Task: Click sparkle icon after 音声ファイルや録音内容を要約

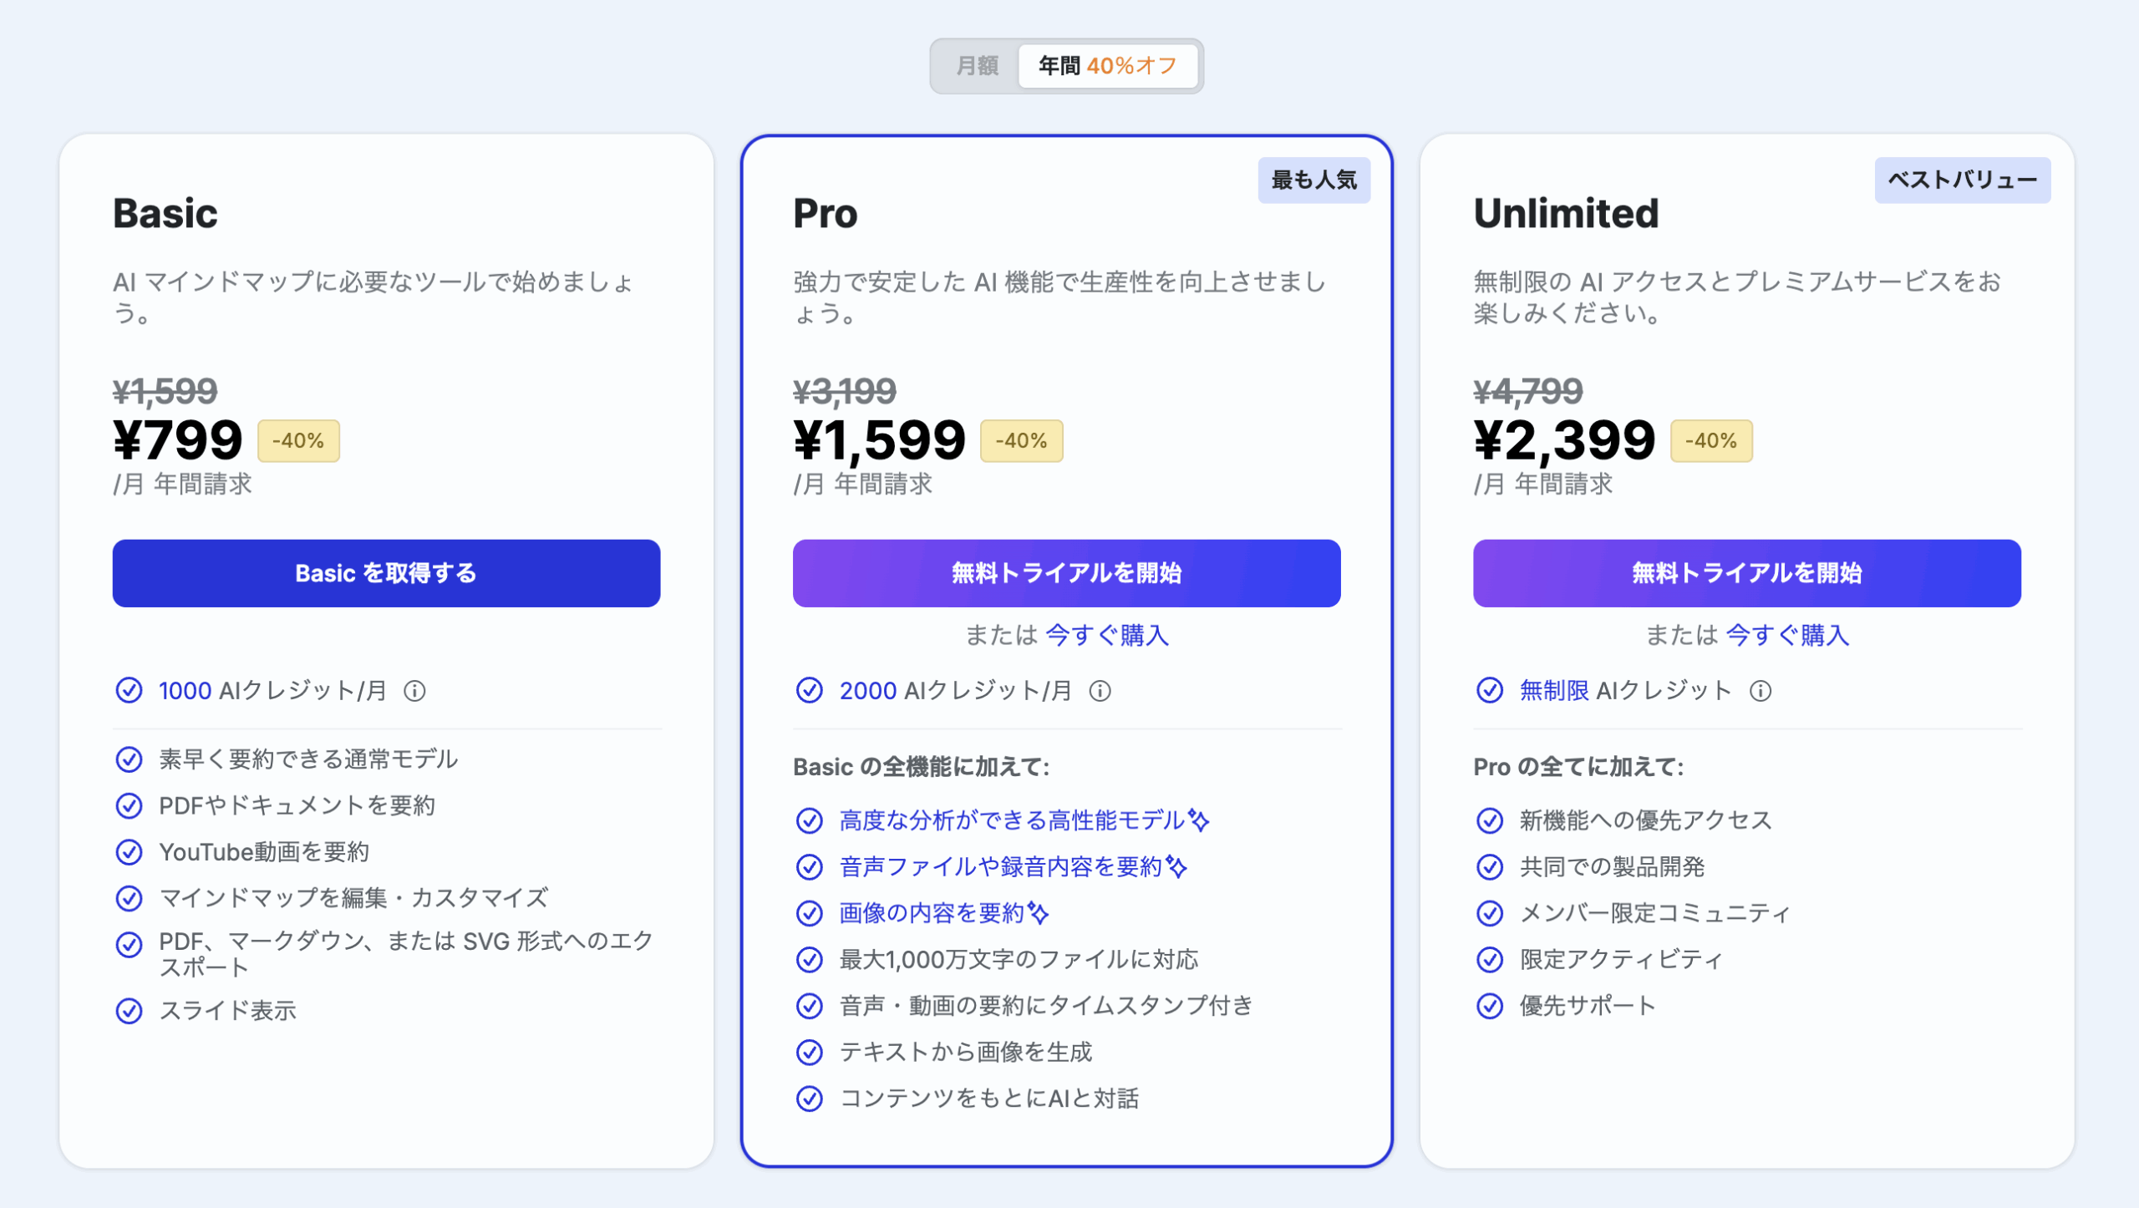Action: pyautogui.click(x=1176, y=867)
